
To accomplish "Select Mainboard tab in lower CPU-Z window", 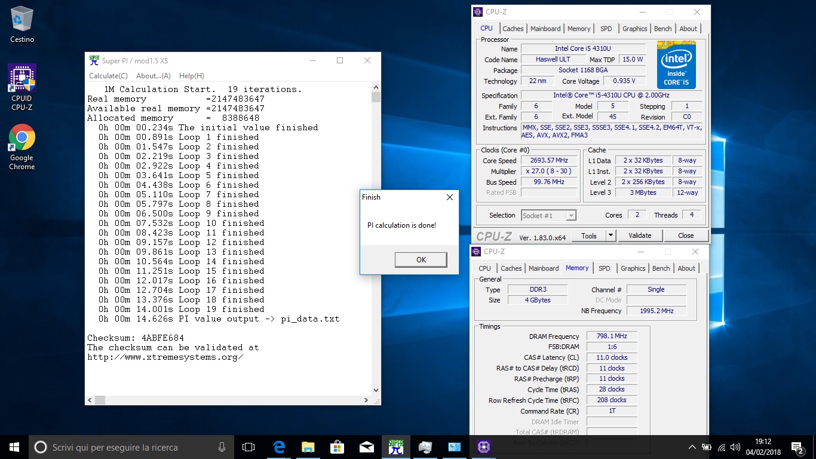I will point(544,268).
